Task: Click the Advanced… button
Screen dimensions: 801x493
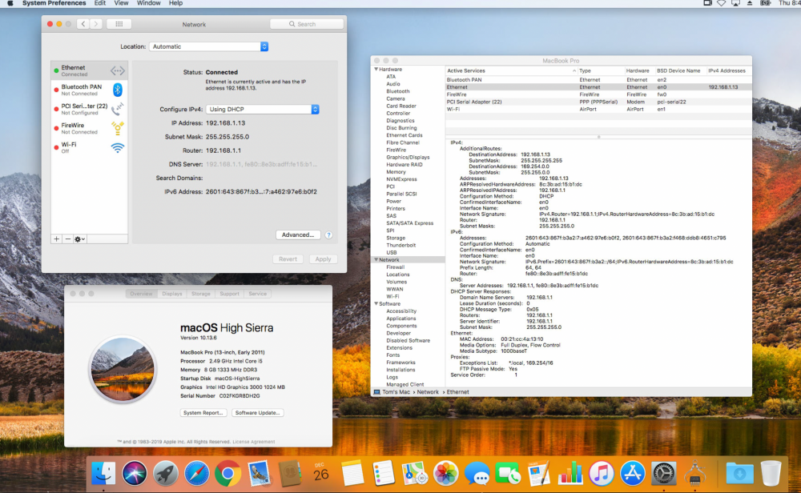Action: coord(298,234)
